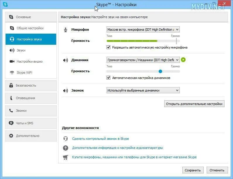Click the padlock icon beside Безопасность
This screenshot has width=233, height=179.
tap(11, 85)
